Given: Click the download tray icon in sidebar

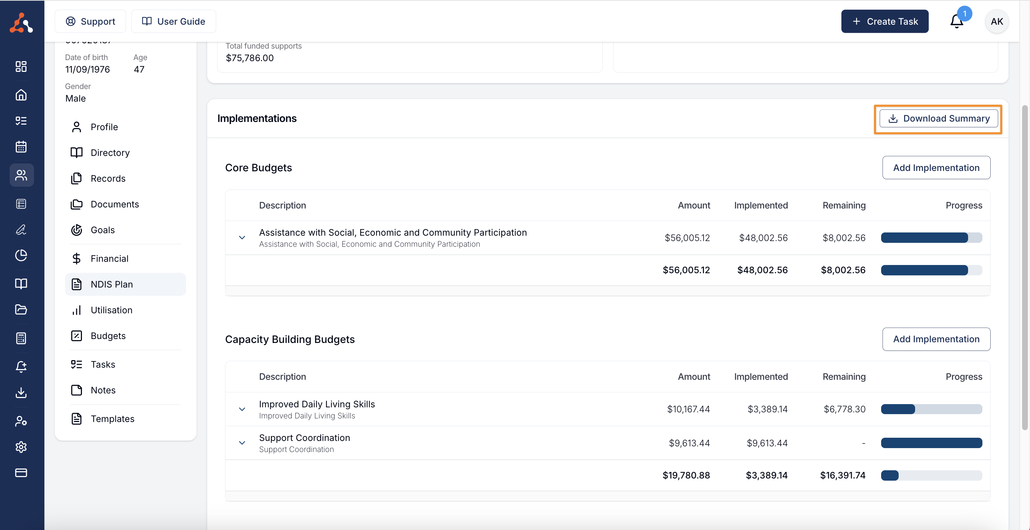Looking at the screenshot, I should pos(21,393).
